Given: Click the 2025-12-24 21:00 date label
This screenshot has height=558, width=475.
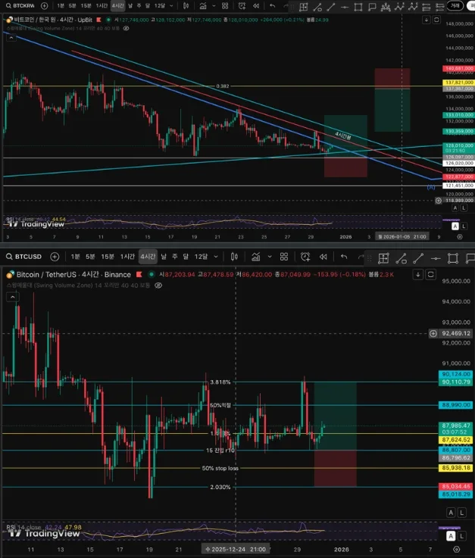Looking at the screenshot, I should [x=236, y=549].
